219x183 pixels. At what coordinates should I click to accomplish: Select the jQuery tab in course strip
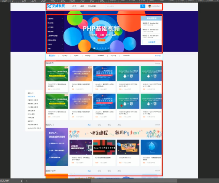tap(65, 56)
